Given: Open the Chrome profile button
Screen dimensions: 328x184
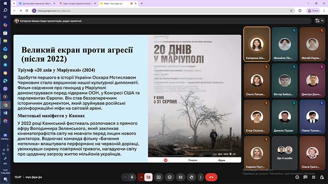Looking at the screenshot, I should coord(313,11).
